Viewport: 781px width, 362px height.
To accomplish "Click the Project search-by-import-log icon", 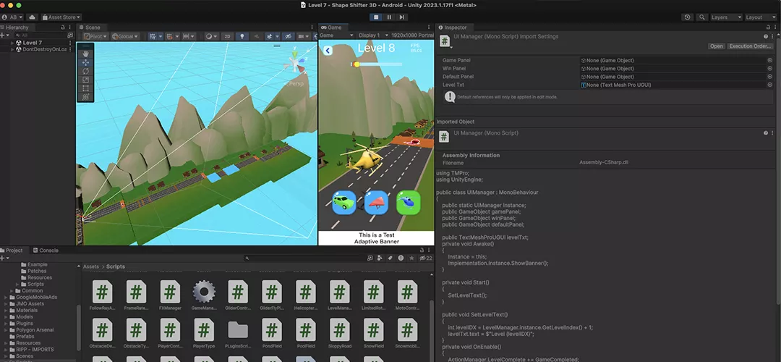I will [401, 258].
